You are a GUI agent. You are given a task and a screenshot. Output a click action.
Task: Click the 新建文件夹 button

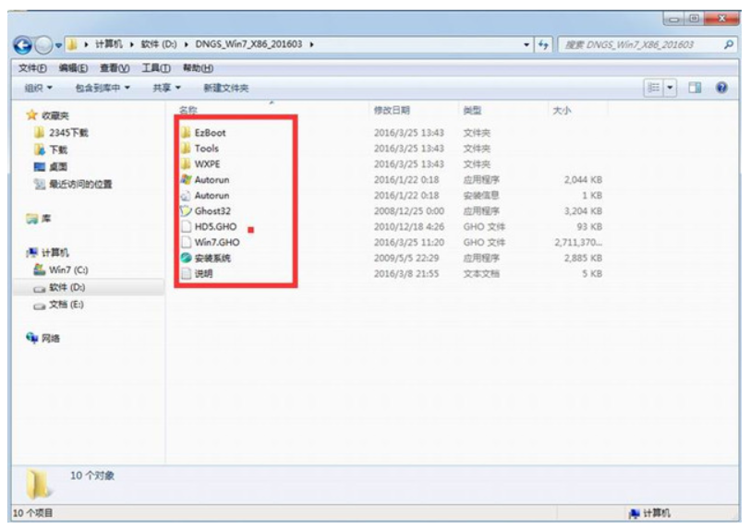(x=226, y=88)
